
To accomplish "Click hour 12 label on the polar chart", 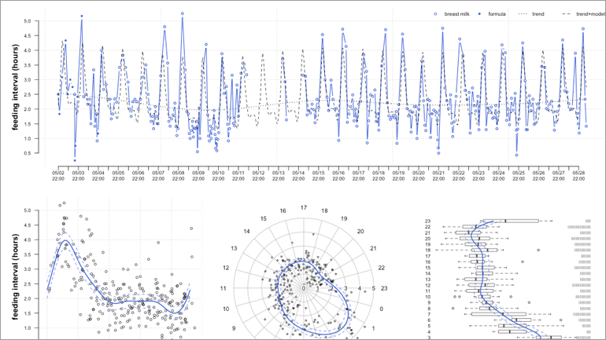I will pyautogui.click(x=227, y=269).
